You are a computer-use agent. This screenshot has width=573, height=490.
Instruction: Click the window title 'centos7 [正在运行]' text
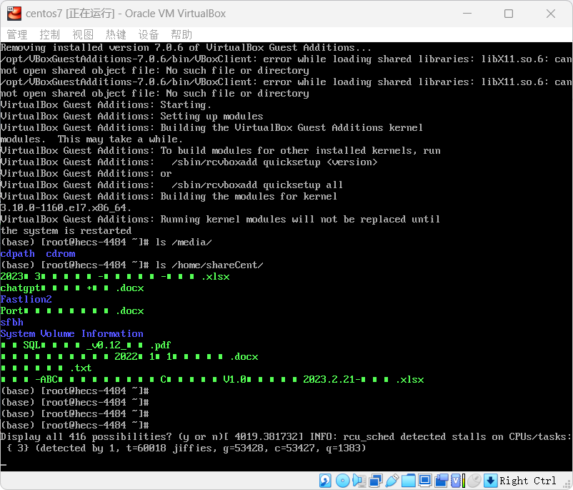(x=70, y=14)
